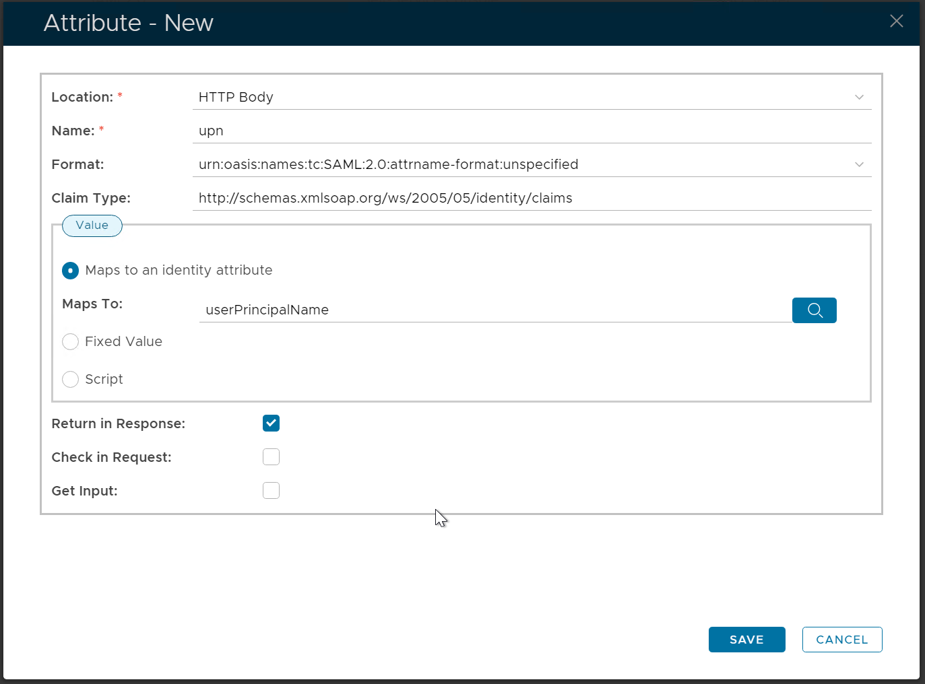Select the Script radio option
The width and height of the screenshot is (925, 684).
click(x=71, y=380)
